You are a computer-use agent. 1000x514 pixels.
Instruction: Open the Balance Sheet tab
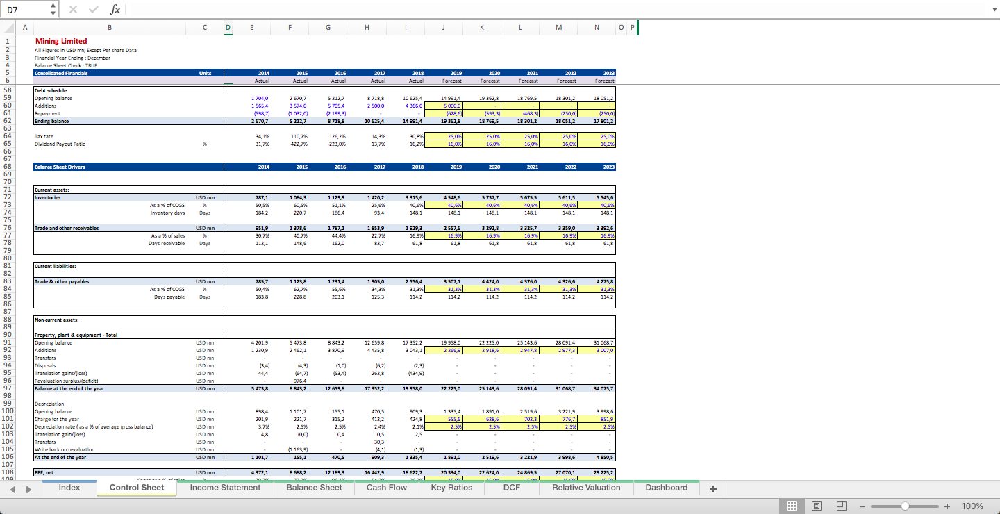tap(315, 488)
